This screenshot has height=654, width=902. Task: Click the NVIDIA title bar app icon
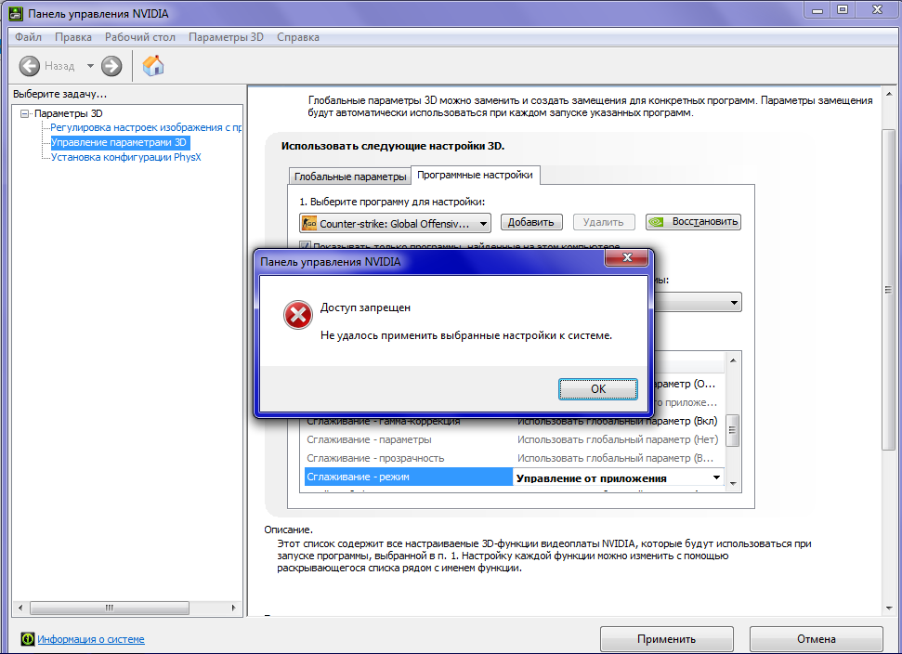click(x=16, y=13)
